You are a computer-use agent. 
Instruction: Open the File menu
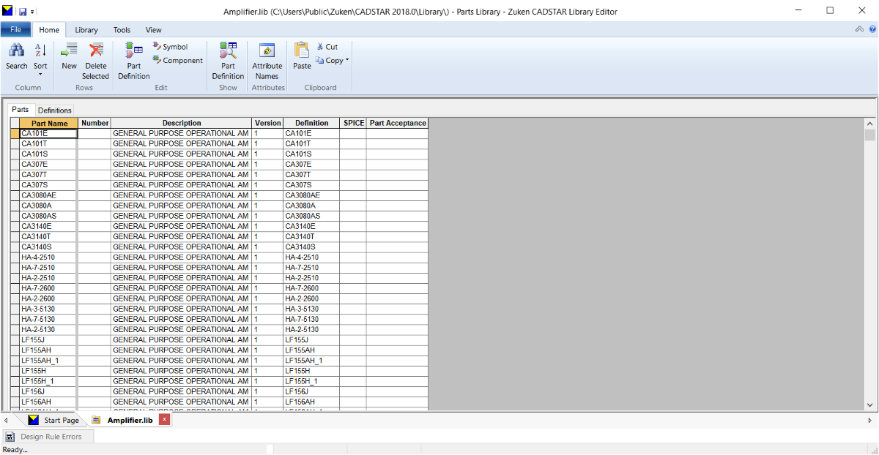[15, 30]
